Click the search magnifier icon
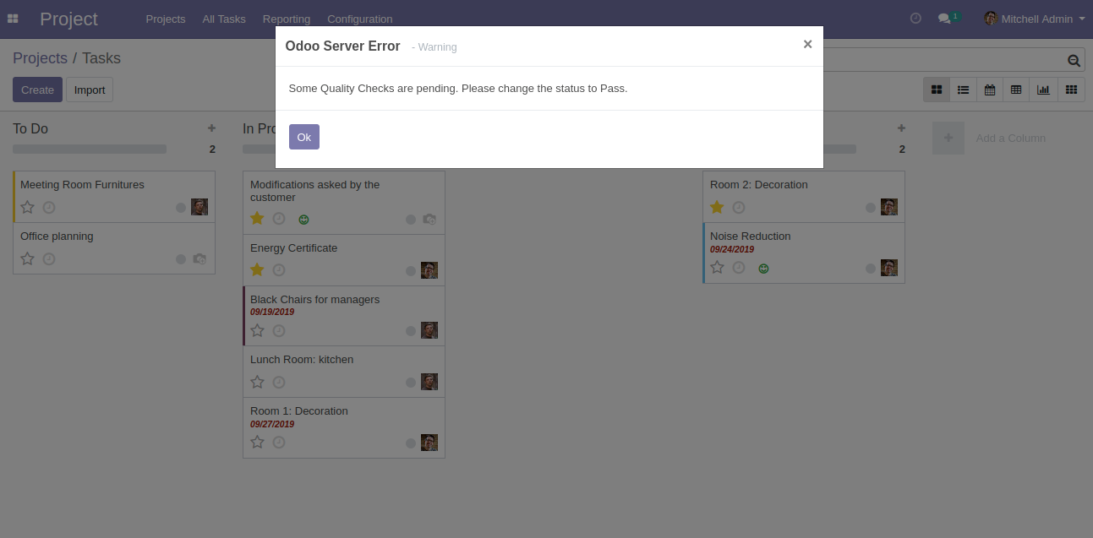Viewport: 1093px width, 538px height. 1074,61
